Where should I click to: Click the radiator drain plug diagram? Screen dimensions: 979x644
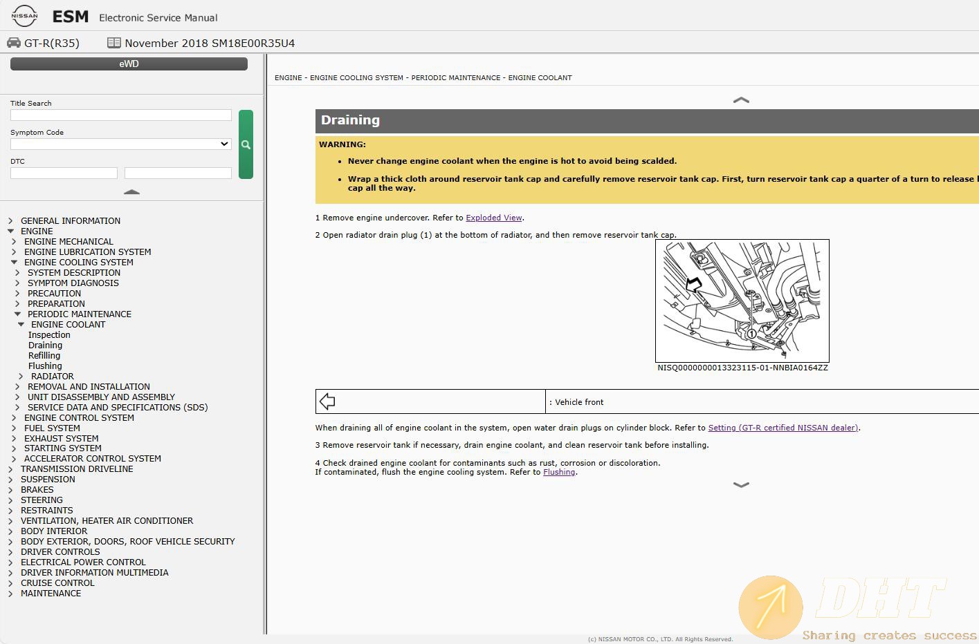point(742,301)
